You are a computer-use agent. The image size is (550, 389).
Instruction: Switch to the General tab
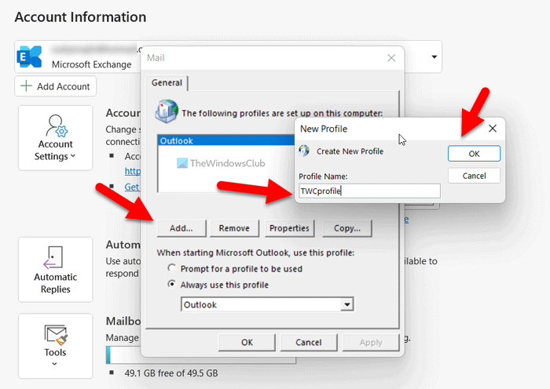167,82
